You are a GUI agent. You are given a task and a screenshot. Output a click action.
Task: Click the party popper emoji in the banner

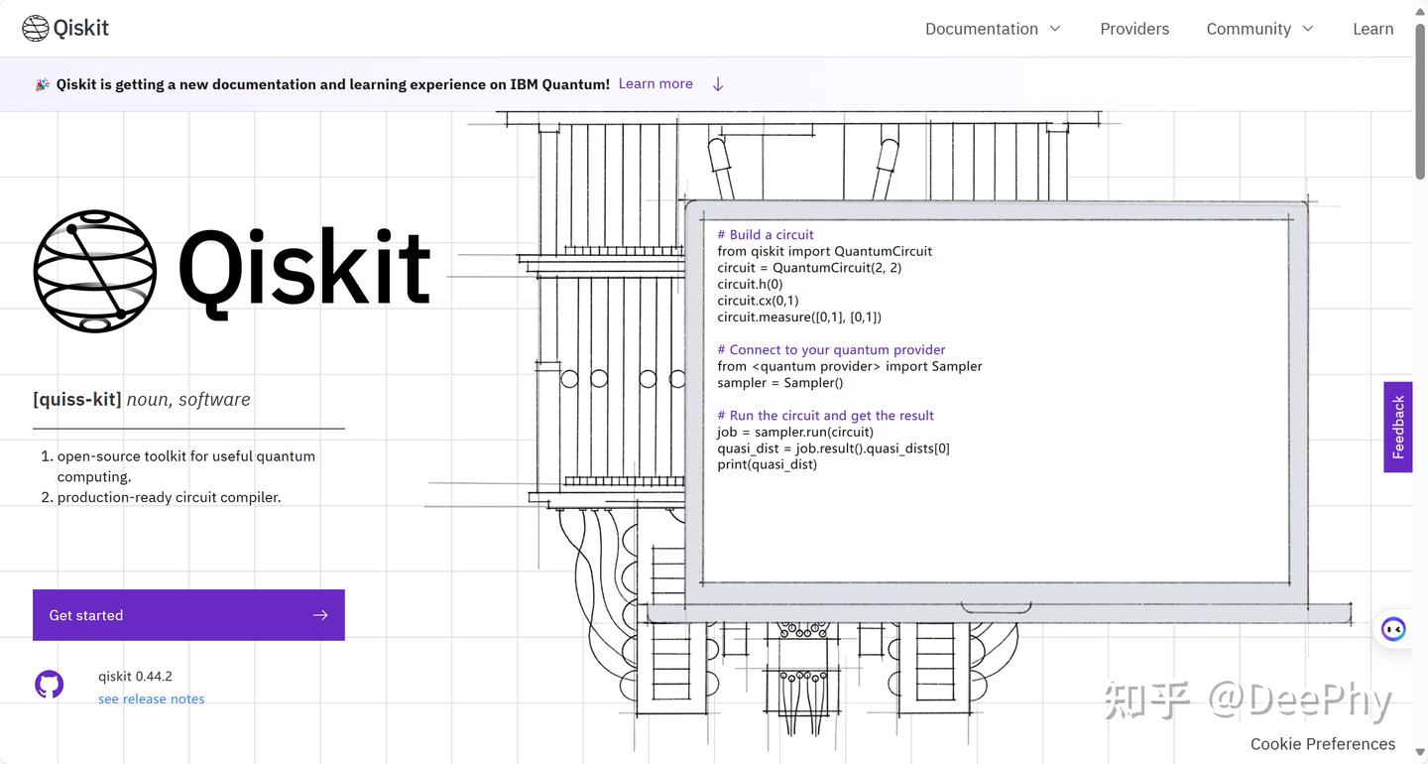41,83
